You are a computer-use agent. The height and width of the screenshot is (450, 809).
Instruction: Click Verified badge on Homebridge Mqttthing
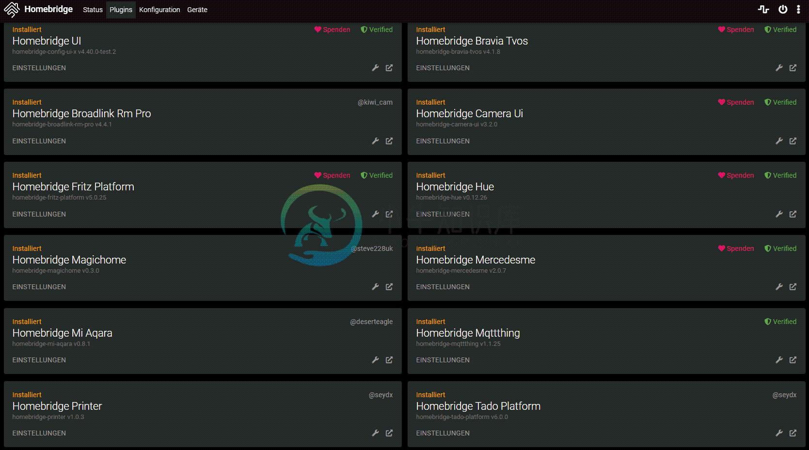coord(780,322)
